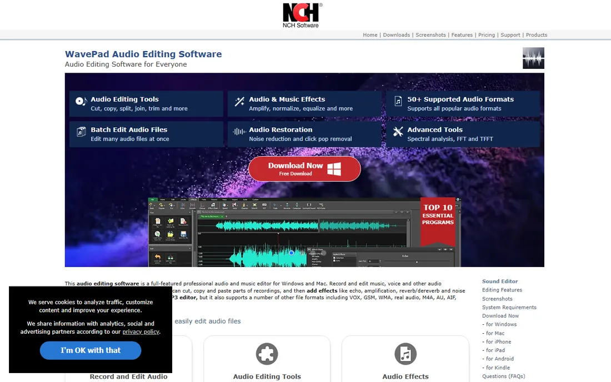The width and height of the screenshot is (611, 382).
Task: Click the easily edit audio files heading
Action: click(208, 321)
